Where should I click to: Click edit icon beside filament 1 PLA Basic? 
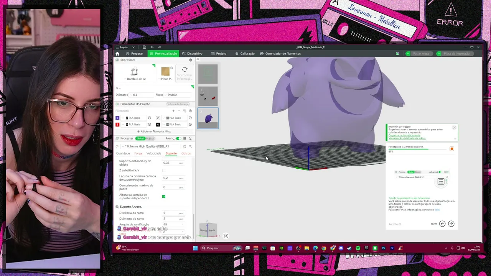(150, 118)
